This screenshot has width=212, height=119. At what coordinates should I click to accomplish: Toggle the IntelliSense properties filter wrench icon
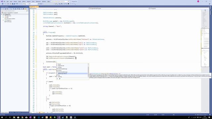coord(60,79)
